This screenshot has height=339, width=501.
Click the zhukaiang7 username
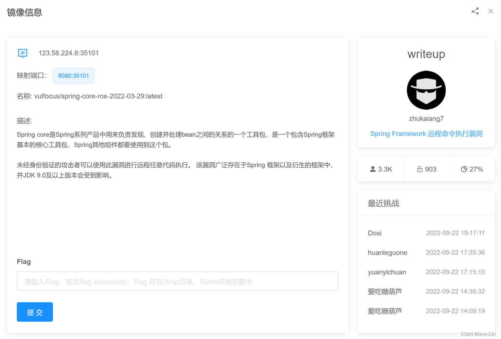tap(426, 119)
